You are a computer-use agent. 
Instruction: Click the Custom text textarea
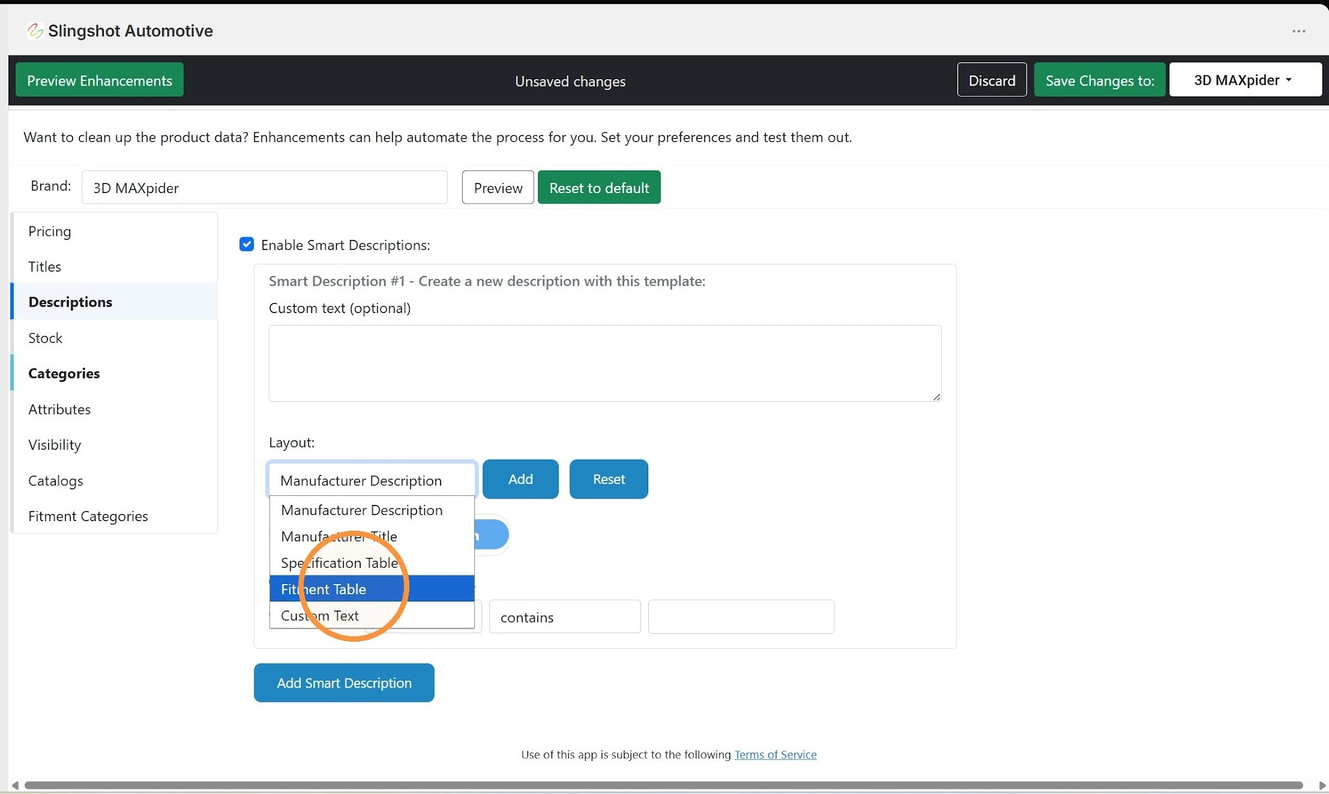point(605,363)
